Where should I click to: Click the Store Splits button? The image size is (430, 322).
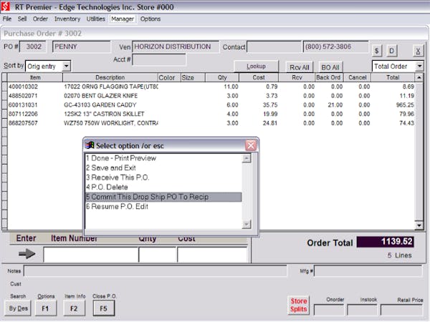point(298,305)
